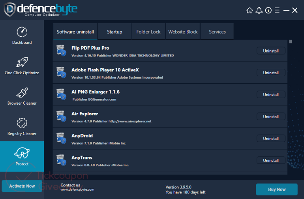Minimize the defencebyte window
This screenshot has height=199, width=304.
pos(286,11)
